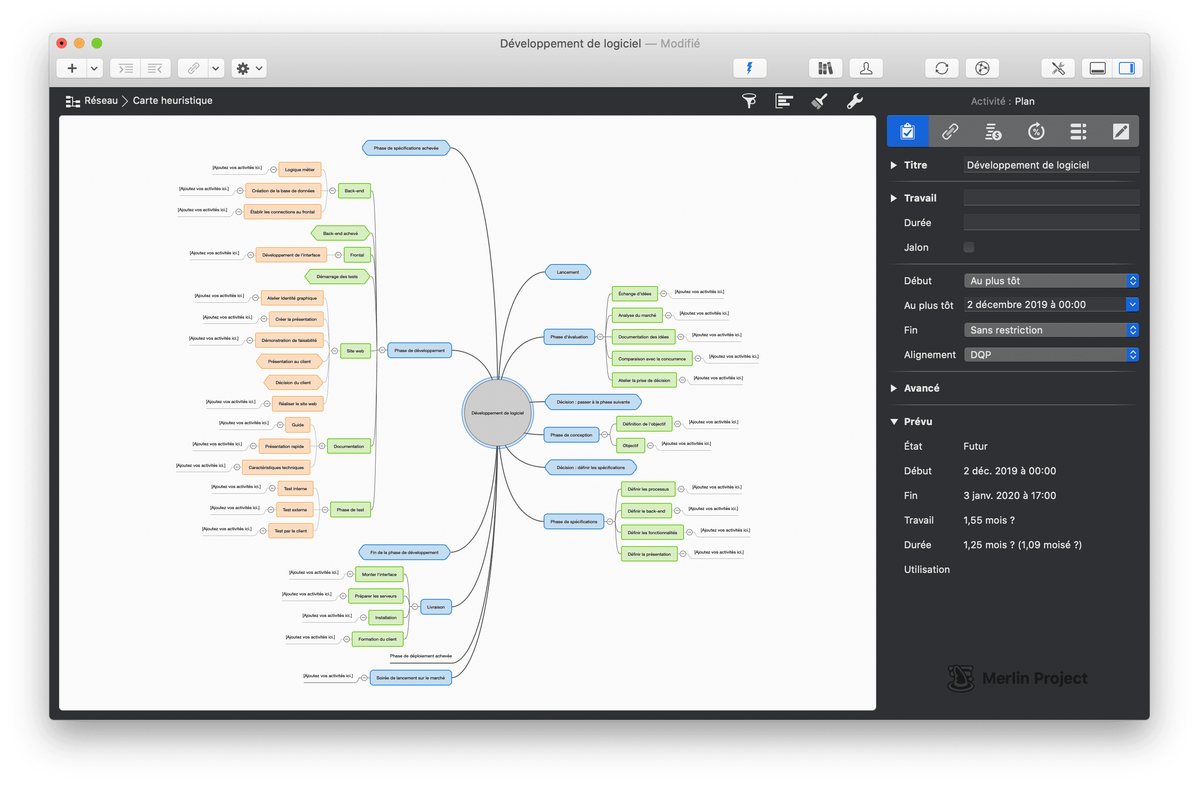Image resolution: width=1199 pixels, height=785 pixels.
Task: Click the paintbrush styles icon
Action: pyautogui.click(x=819, y=101)
